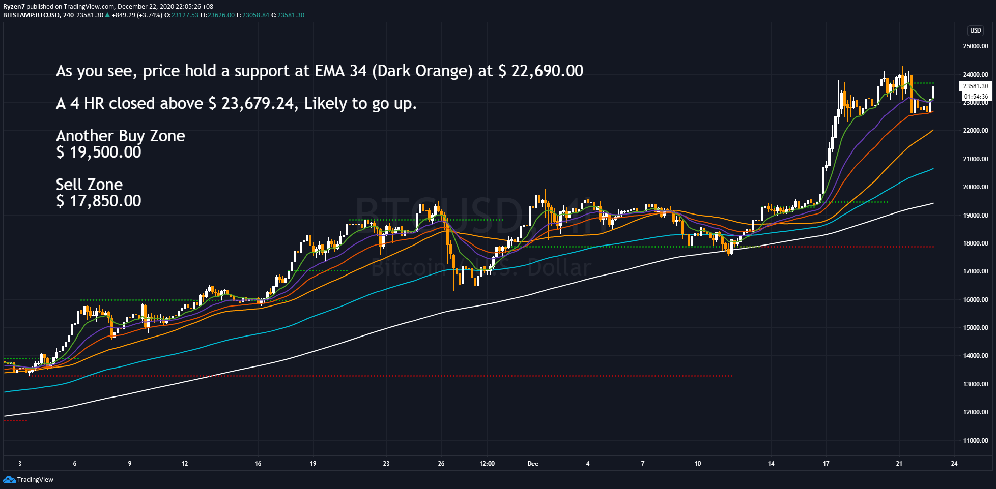Click the 18000.00 price axis label
The image size is (996, 489).
[976, 243]
